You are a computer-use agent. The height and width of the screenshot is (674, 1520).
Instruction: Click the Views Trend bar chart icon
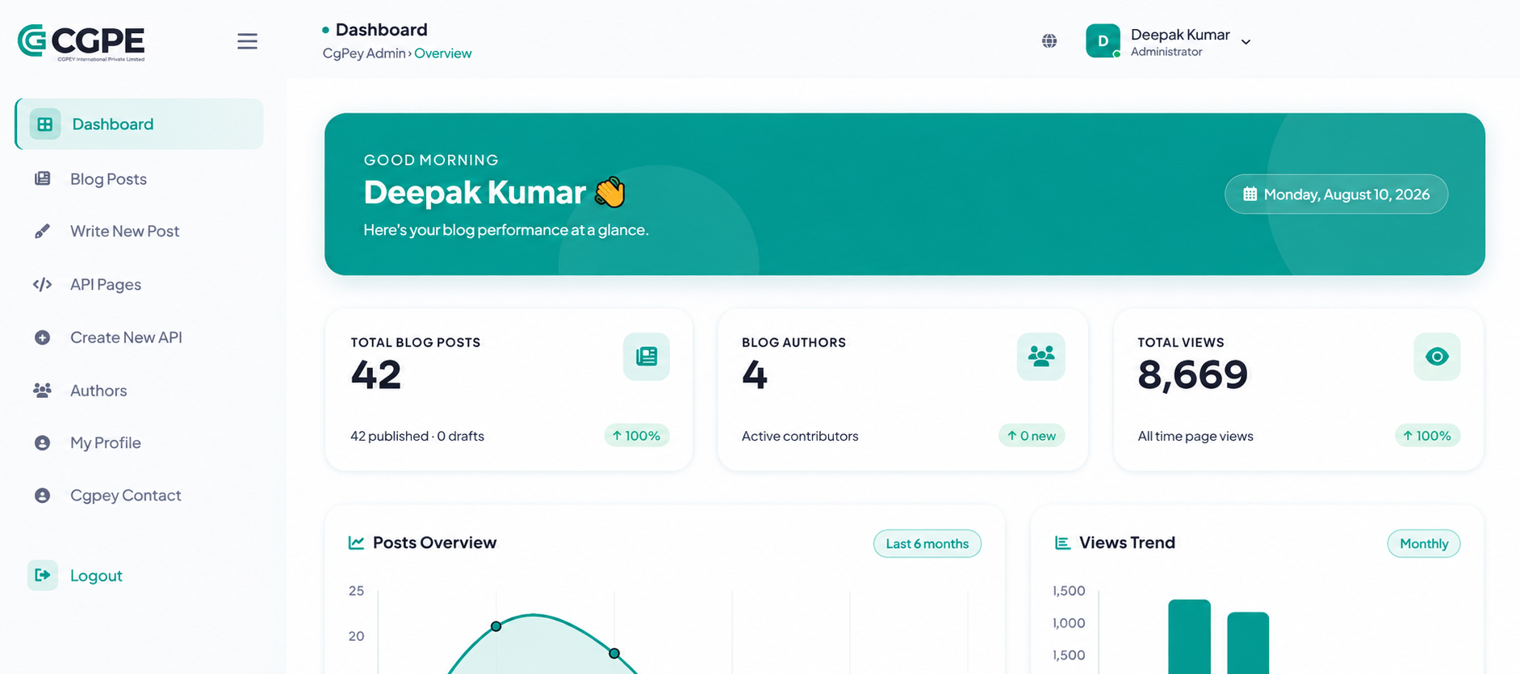[1062, 542]
